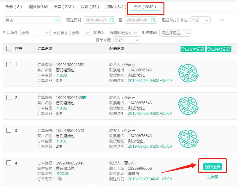Open start date calendar icon
The height and width of the screenshot is (189, 237).
[x=112, y=20]
